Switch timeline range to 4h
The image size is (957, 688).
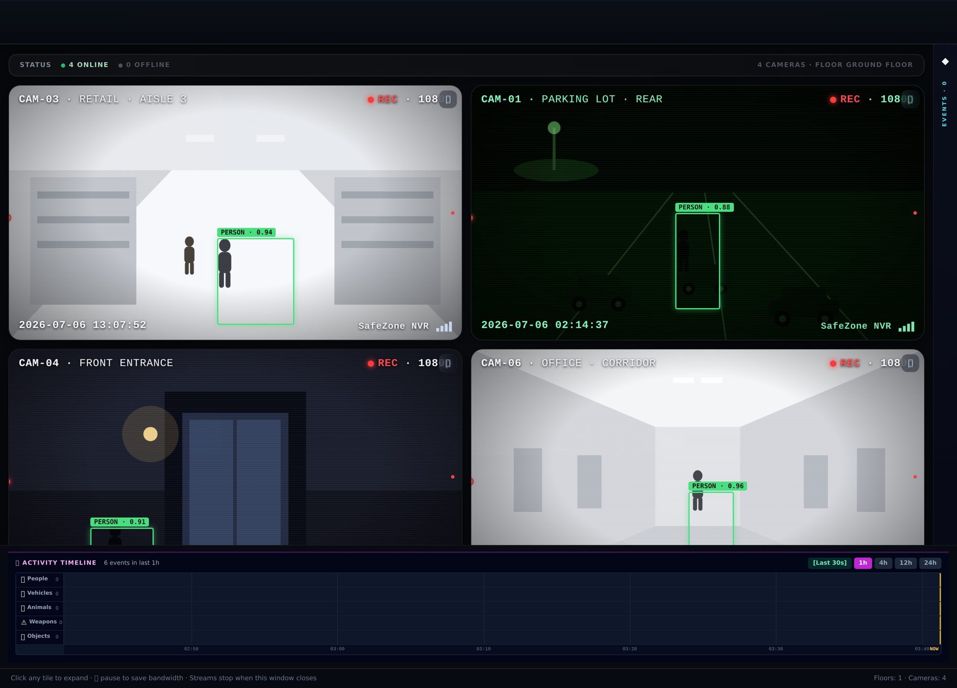[883, 563]
